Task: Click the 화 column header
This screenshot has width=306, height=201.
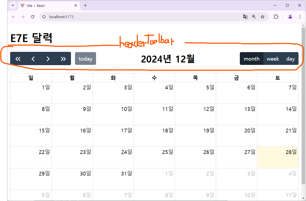Action: point(113,78)
